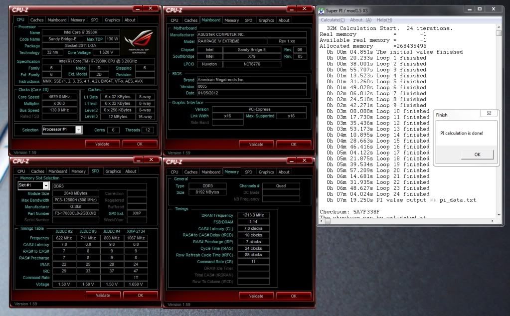Click the memory Size value 8192 MBytes
The width and height of the screenshot is (510, 316).
207,192
